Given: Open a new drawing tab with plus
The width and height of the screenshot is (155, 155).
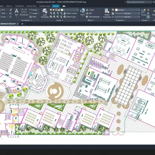Looking at the screenshot, I should pos(22,24).
